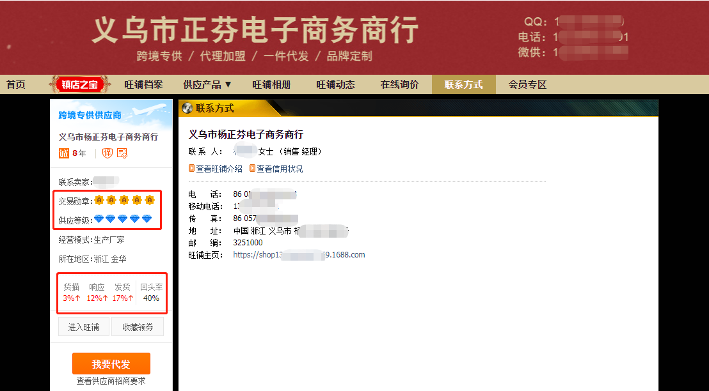Click the first 供应等级 diamond icon
This screenshot has height=391, width=709.
[99, 219]
